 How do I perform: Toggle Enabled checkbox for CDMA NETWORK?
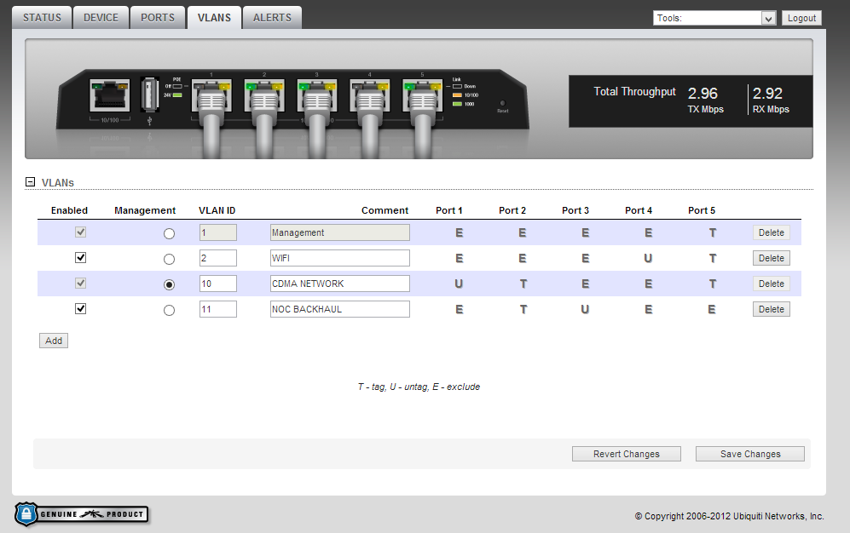(80, 283)
